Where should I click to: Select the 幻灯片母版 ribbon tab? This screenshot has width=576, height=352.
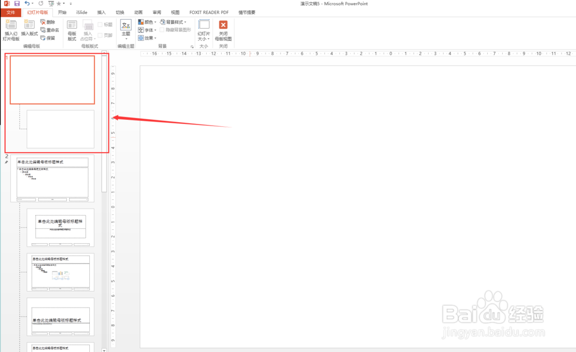point(37,12)
